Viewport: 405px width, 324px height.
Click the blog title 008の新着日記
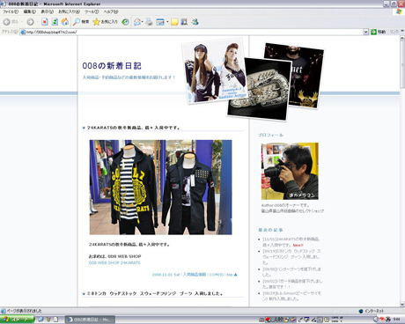112,66
